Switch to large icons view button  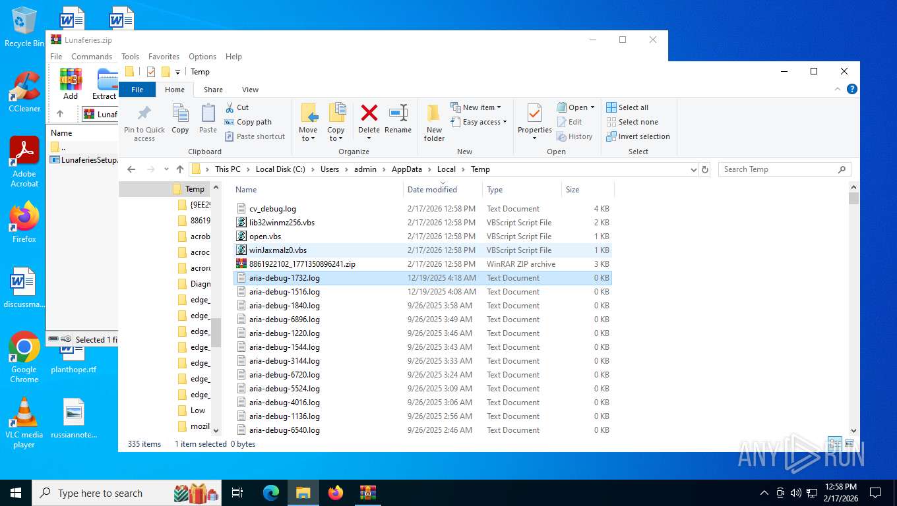[850, 444]
